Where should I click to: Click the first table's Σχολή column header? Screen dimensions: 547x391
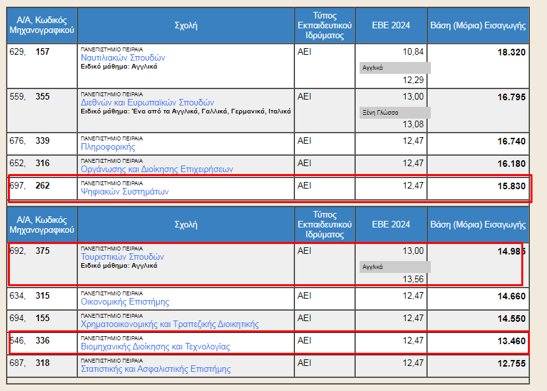pyautogui.click(x=186, y=26)
